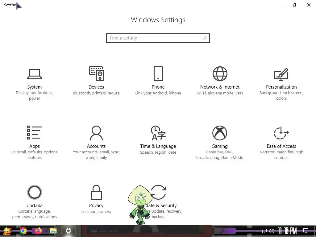Screen dimensions: 316x237
Task: Open the Time & Language icon
Action: click(158, 133)
